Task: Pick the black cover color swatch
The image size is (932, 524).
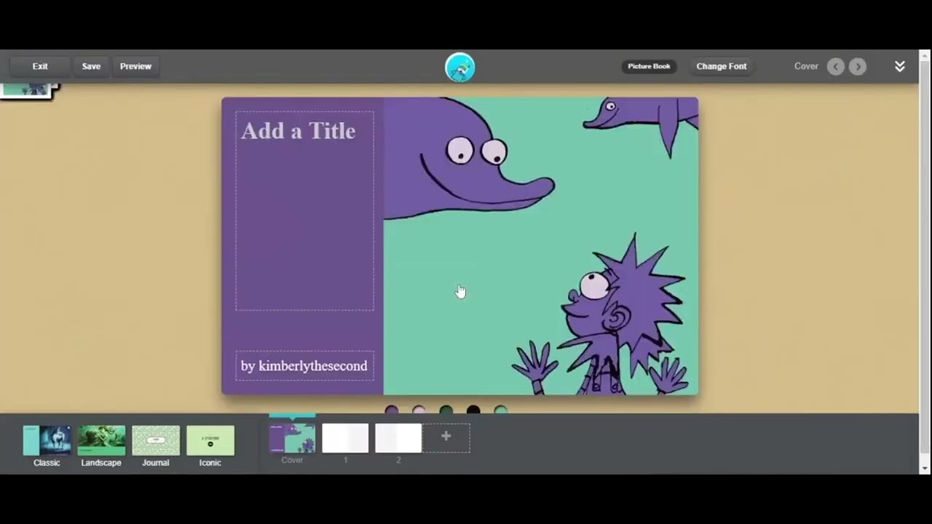Action: pyautogui.click(x=473, y=410)
